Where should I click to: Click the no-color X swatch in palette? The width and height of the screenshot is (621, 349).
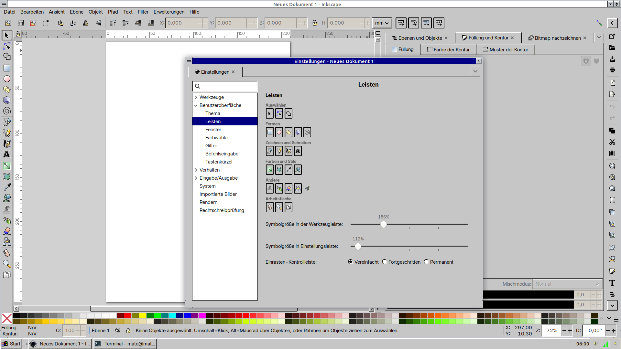(7, 318)
